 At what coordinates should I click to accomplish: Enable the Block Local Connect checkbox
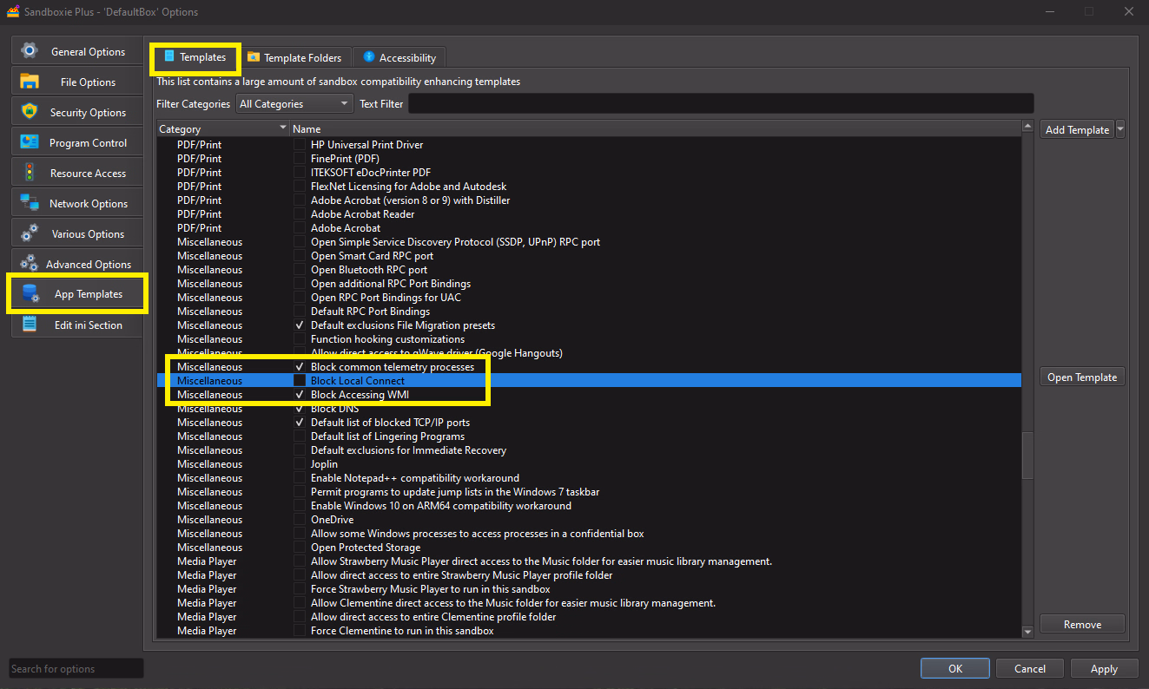tap(300, 381)
